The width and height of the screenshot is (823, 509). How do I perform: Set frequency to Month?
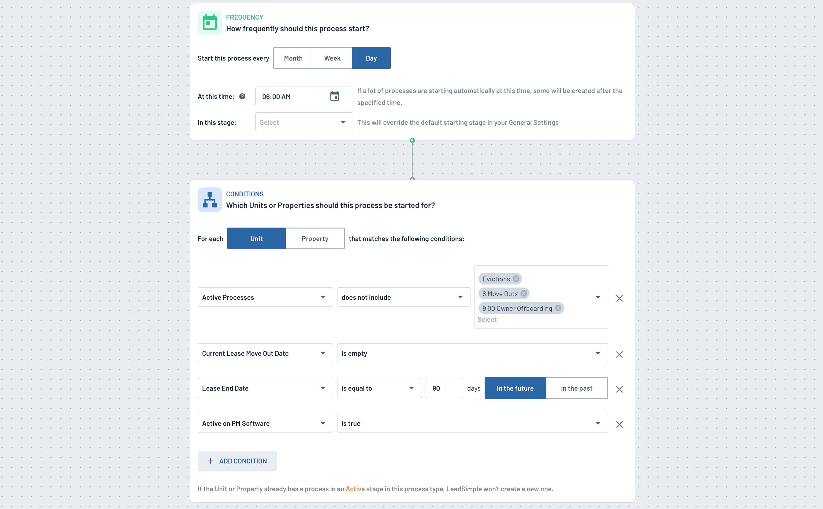[293, 58]
